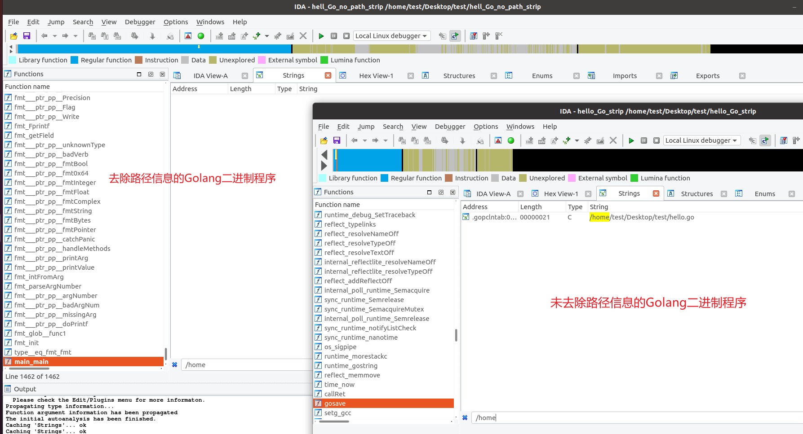Open the Debugger menu in the front IDA window
Image resolution: width=803 pixels, height=434 pixels.
(450, 127)
